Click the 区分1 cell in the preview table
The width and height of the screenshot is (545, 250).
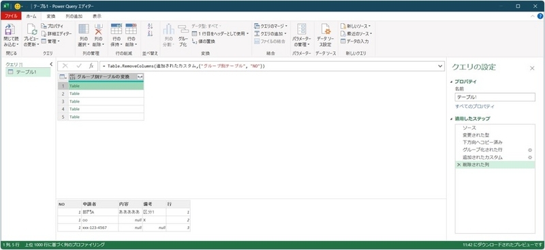[x=154, y=211]
